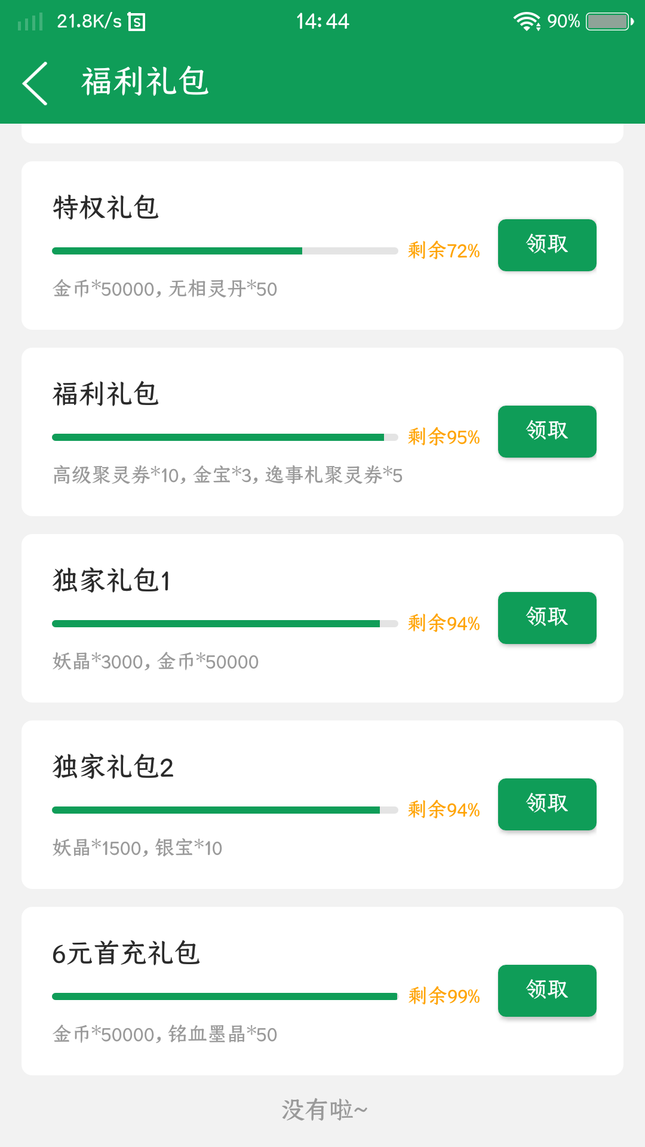Viewport: 645px width, 1147px height.
Task: Claim the 福利礼包 gift pack
Action: pos(547,431)
